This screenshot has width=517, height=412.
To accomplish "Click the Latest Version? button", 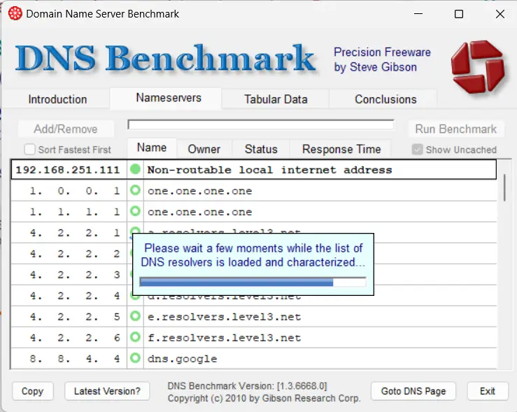I will coord(107,391).
